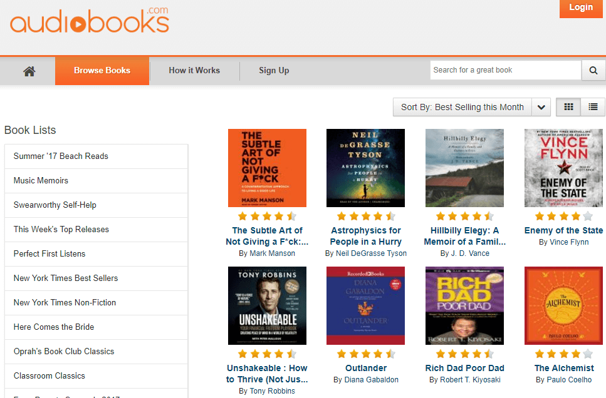The width and height of the screenshot is (606, 398).
Task: Click the Enemy of the State title
Action: click(x=563, y=230)
